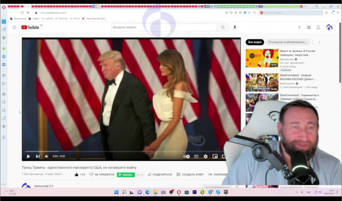Click the YouTube search input field
Viewport: 342px width, 201px height.
164,27
